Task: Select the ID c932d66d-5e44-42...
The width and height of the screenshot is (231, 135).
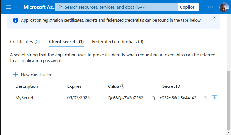Action: [179, 98]
